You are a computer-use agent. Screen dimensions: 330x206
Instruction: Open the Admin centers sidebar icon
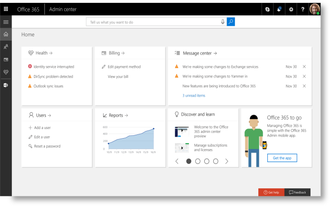(6, 85)
